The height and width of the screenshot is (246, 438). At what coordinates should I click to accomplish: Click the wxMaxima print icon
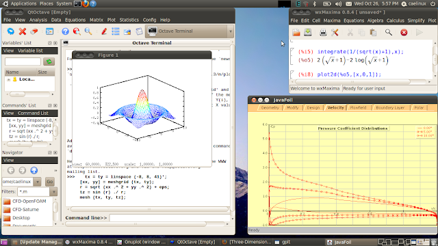click(323, 32)
